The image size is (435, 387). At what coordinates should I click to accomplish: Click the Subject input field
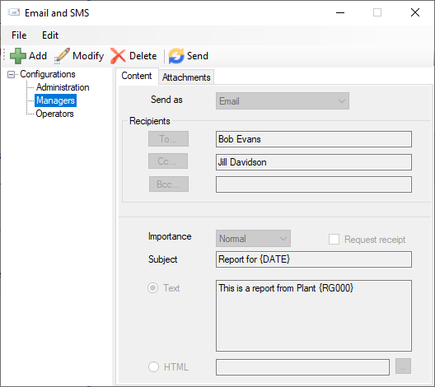(314, 259)
